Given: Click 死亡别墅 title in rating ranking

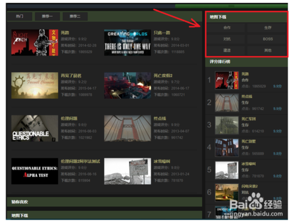Looking at the screenshot, I should [x=249, y=142].
